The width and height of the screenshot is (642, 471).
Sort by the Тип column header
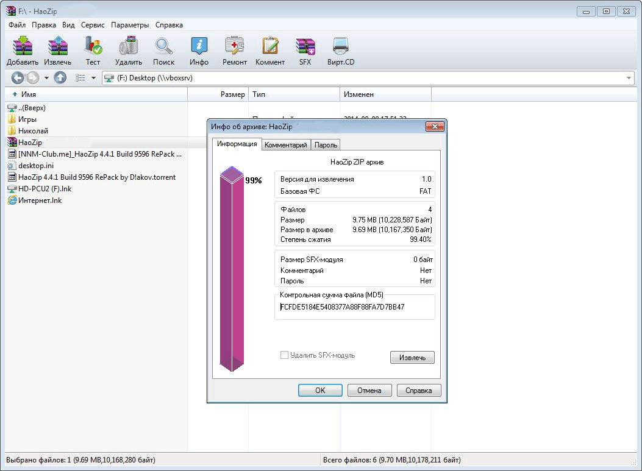point(294,94)
